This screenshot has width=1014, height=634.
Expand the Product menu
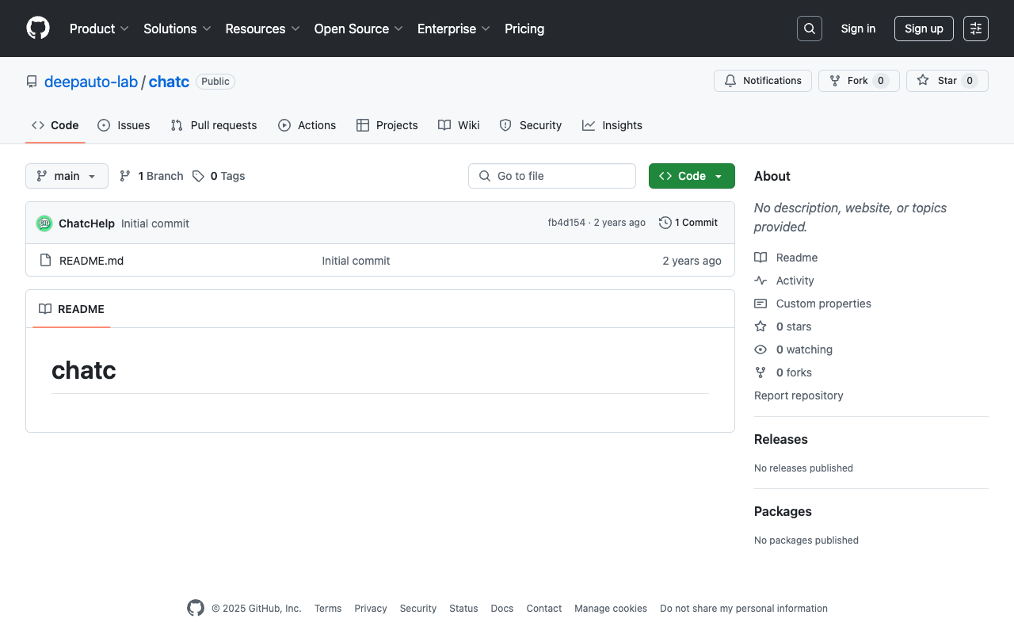pyautogui.click(x=99, y=29)
